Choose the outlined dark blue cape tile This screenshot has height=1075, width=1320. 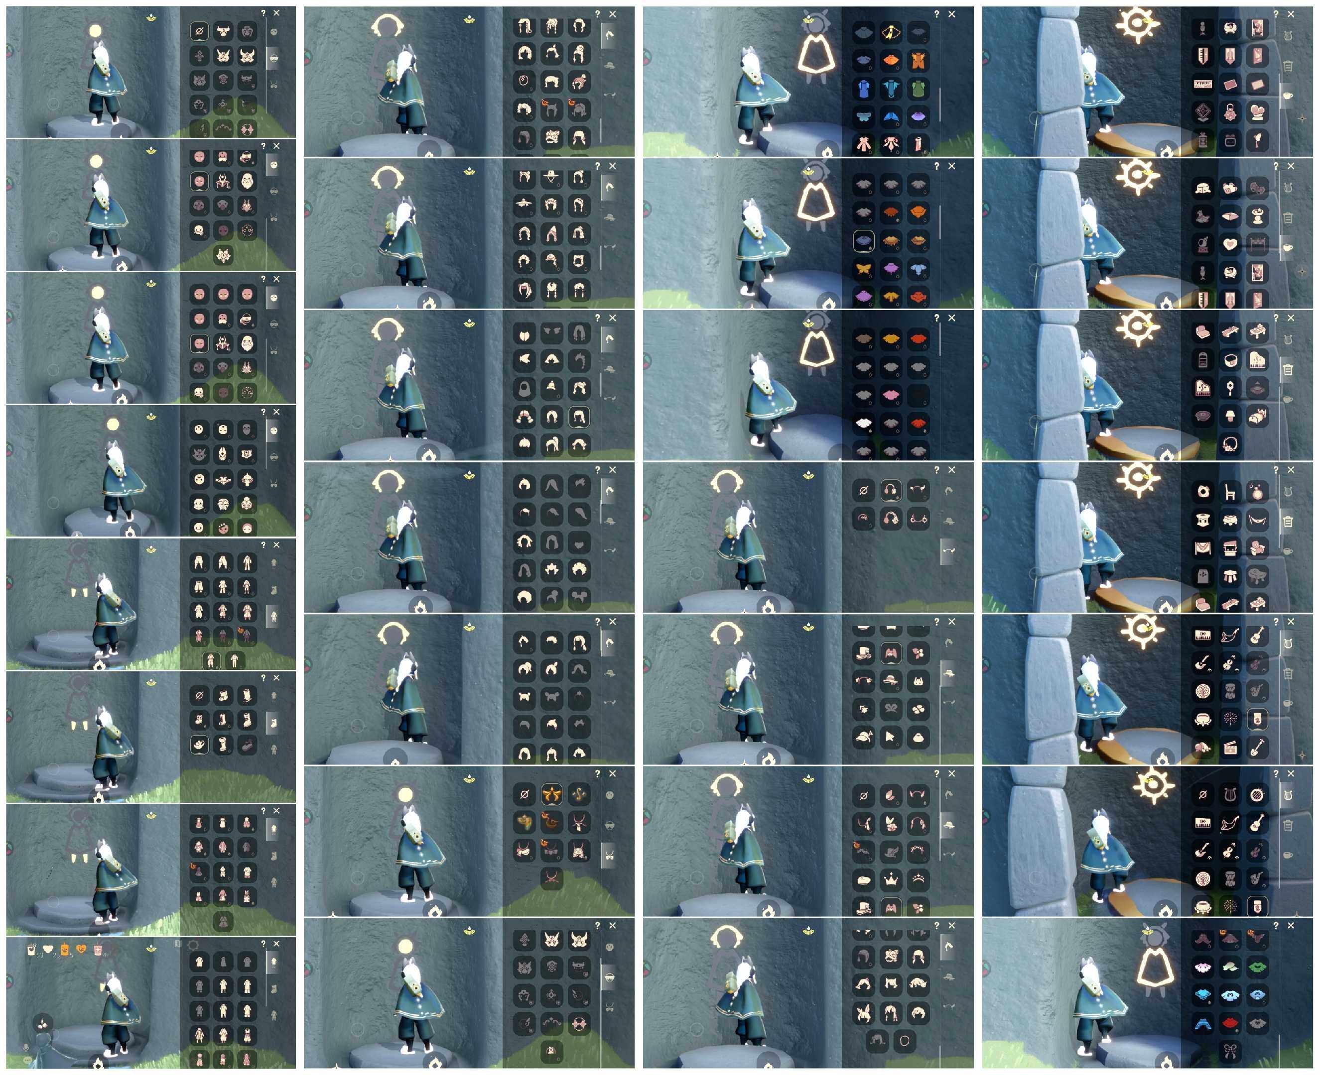pos(863,240)
